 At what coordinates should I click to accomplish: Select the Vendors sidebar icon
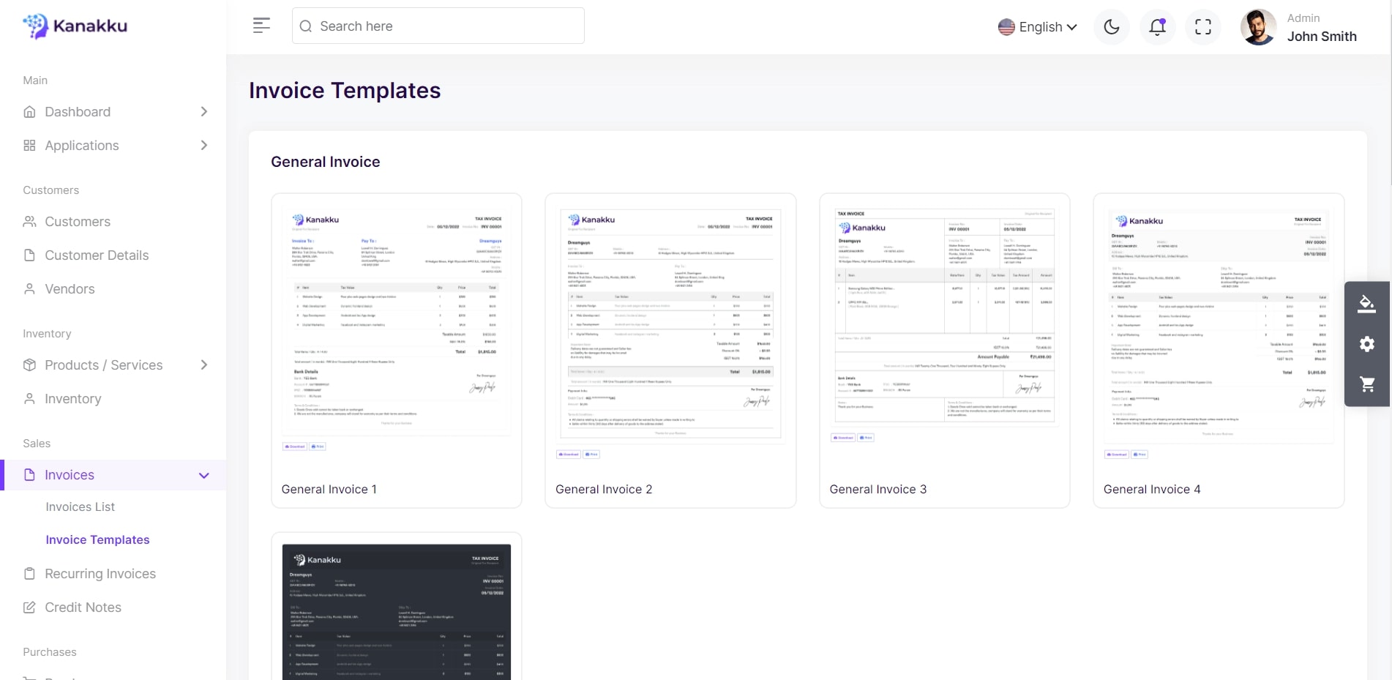[x=29, y=288]
